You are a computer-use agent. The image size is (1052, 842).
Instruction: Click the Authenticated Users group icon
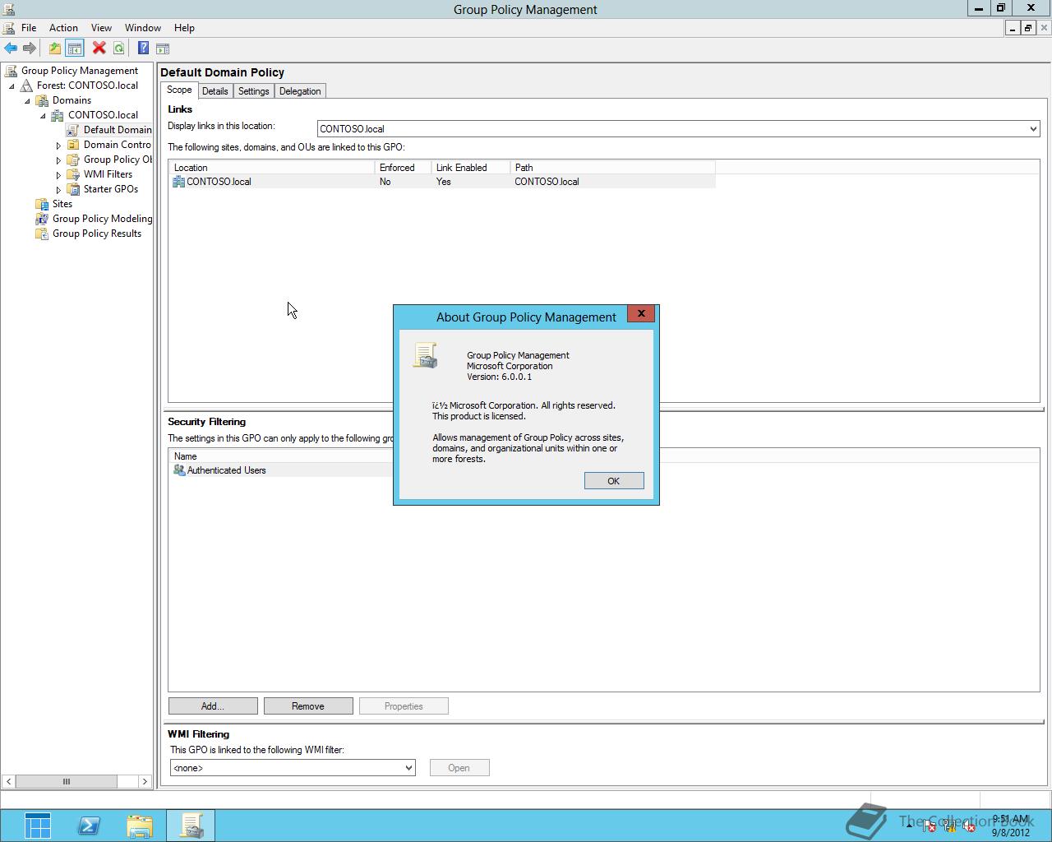(x=179, y=470)
